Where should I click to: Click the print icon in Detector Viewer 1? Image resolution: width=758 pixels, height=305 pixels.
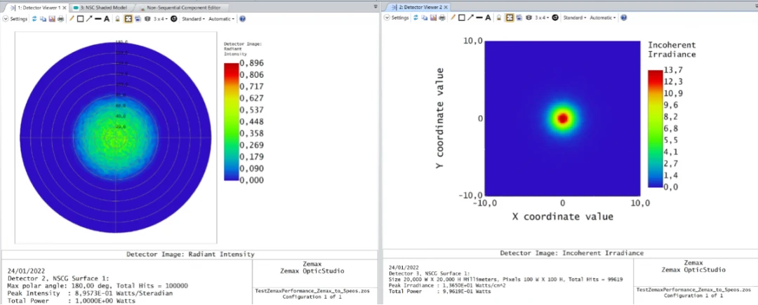pos(60,19)
